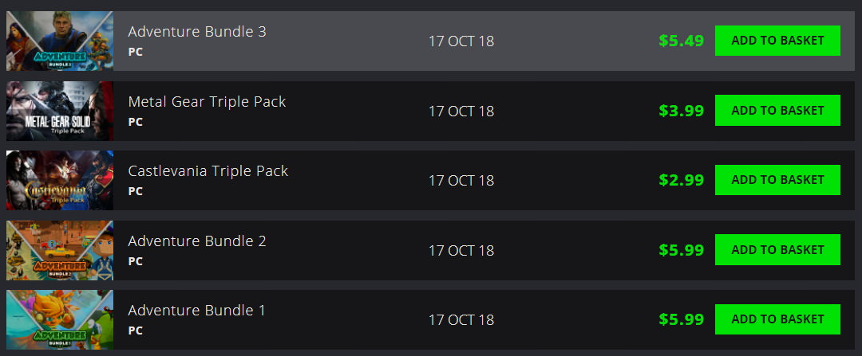Image resolution: width=862 pixels, height=356 pixels.
Task: Click the release date in Castlevania row
Action: 461,181
